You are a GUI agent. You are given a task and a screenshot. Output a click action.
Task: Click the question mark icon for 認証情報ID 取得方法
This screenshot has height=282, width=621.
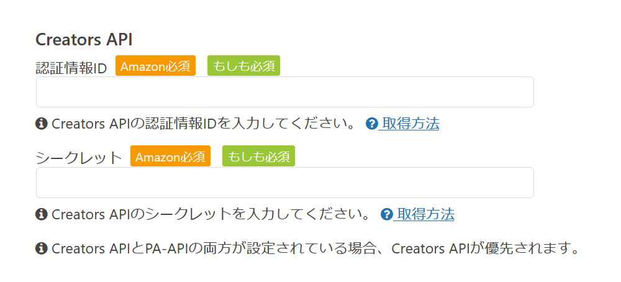coord(372,124)
